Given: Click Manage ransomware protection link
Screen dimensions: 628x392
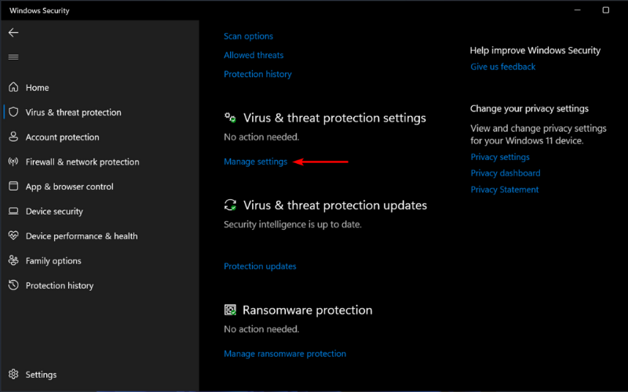Looking at the screenshot, I should point(285,354).
